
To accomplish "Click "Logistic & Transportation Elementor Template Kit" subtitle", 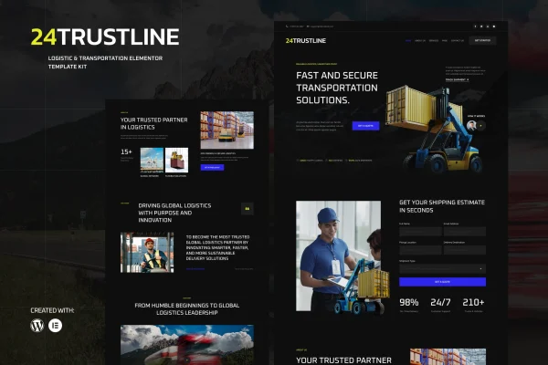I will [x=105, y=62].
